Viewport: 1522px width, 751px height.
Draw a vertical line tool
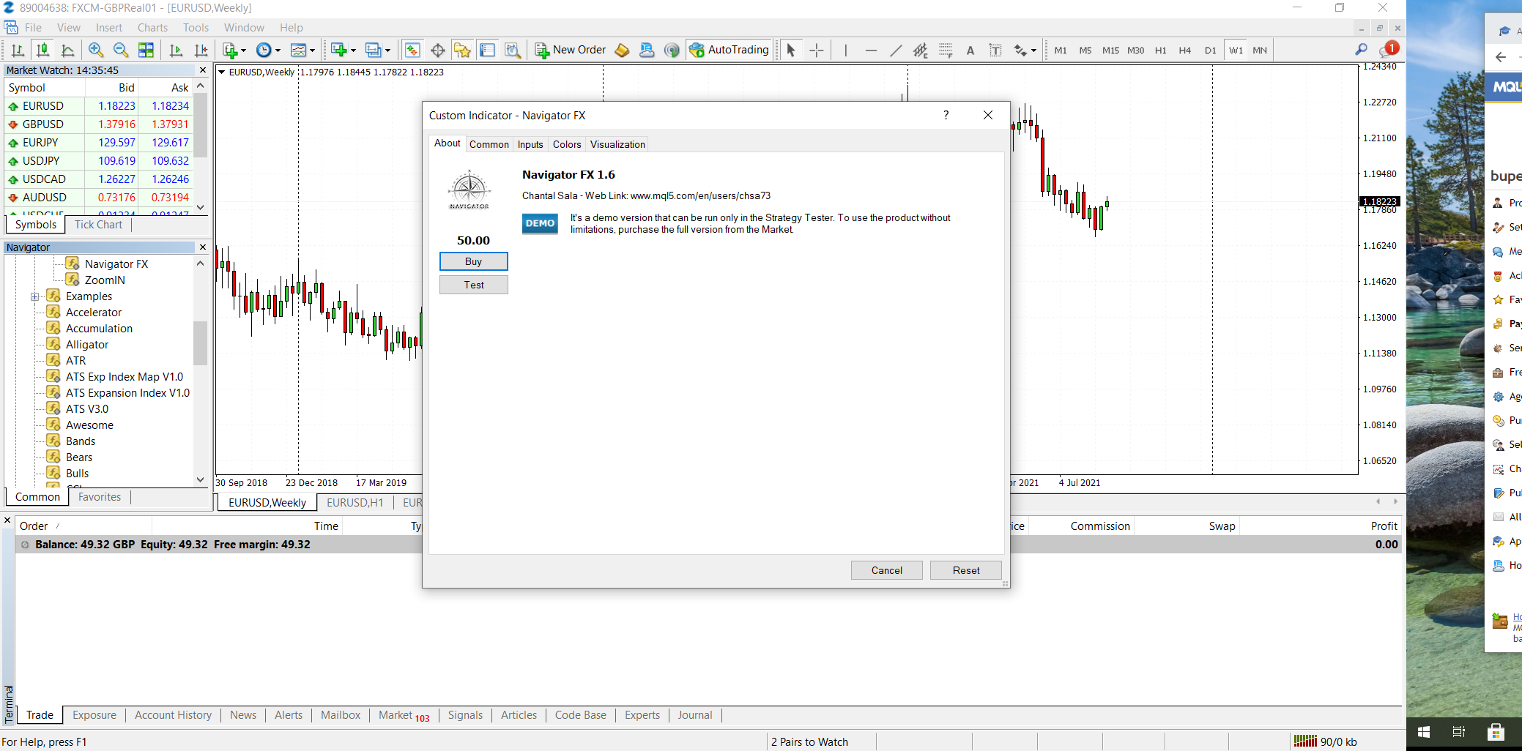point(845,50)
